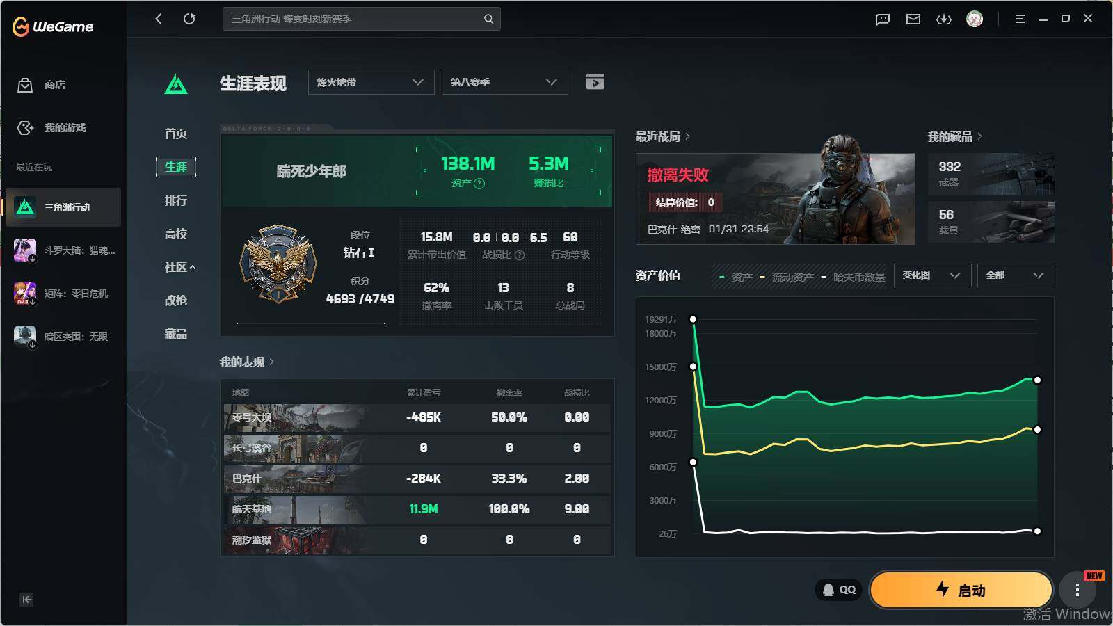This screenshot has height=626, width=1113.
Task: Click the help icon beside 战损比
Action: (520, 255)
